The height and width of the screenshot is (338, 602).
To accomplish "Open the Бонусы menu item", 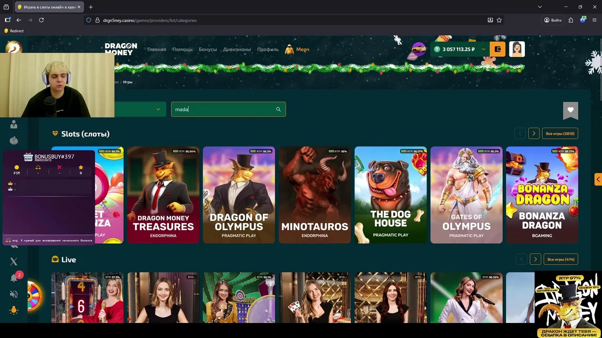I will [x=208, y=49].
